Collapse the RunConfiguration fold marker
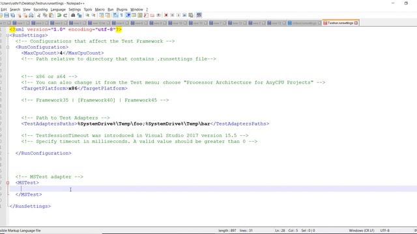Image resolution: width=417 pixels, height=234 pixels. click(8, 47)
